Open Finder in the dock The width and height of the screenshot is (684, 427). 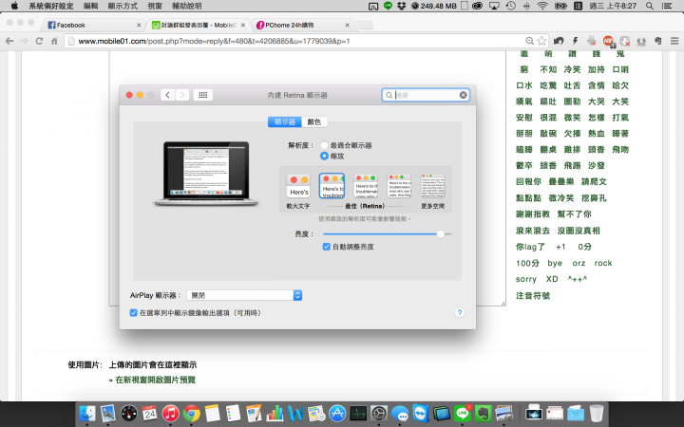click(87, 414)
